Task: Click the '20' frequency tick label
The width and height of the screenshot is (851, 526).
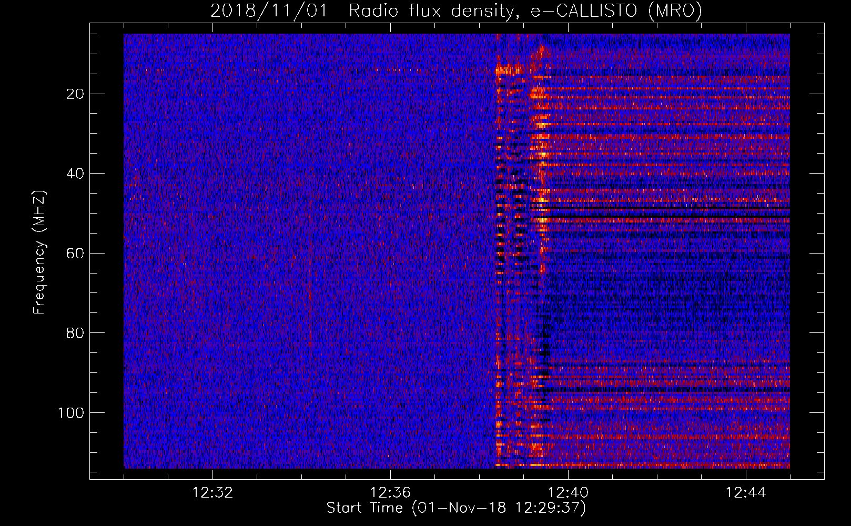Action: point(76,94)
